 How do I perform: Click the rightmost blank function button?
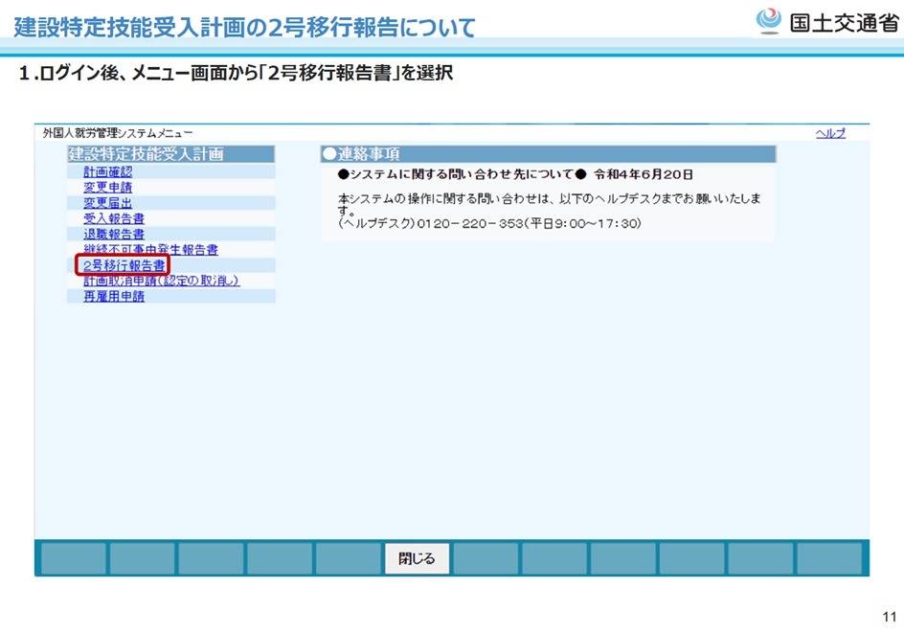(829, 558)
